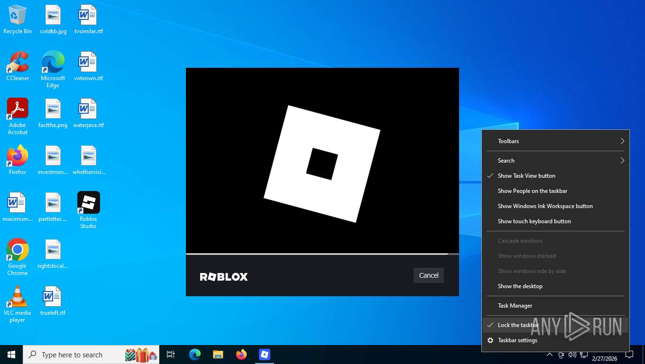The width and height of the screenshot is (645, 364).
Task: Toggle Lock the taskbar option
Action: coord(555,325)
